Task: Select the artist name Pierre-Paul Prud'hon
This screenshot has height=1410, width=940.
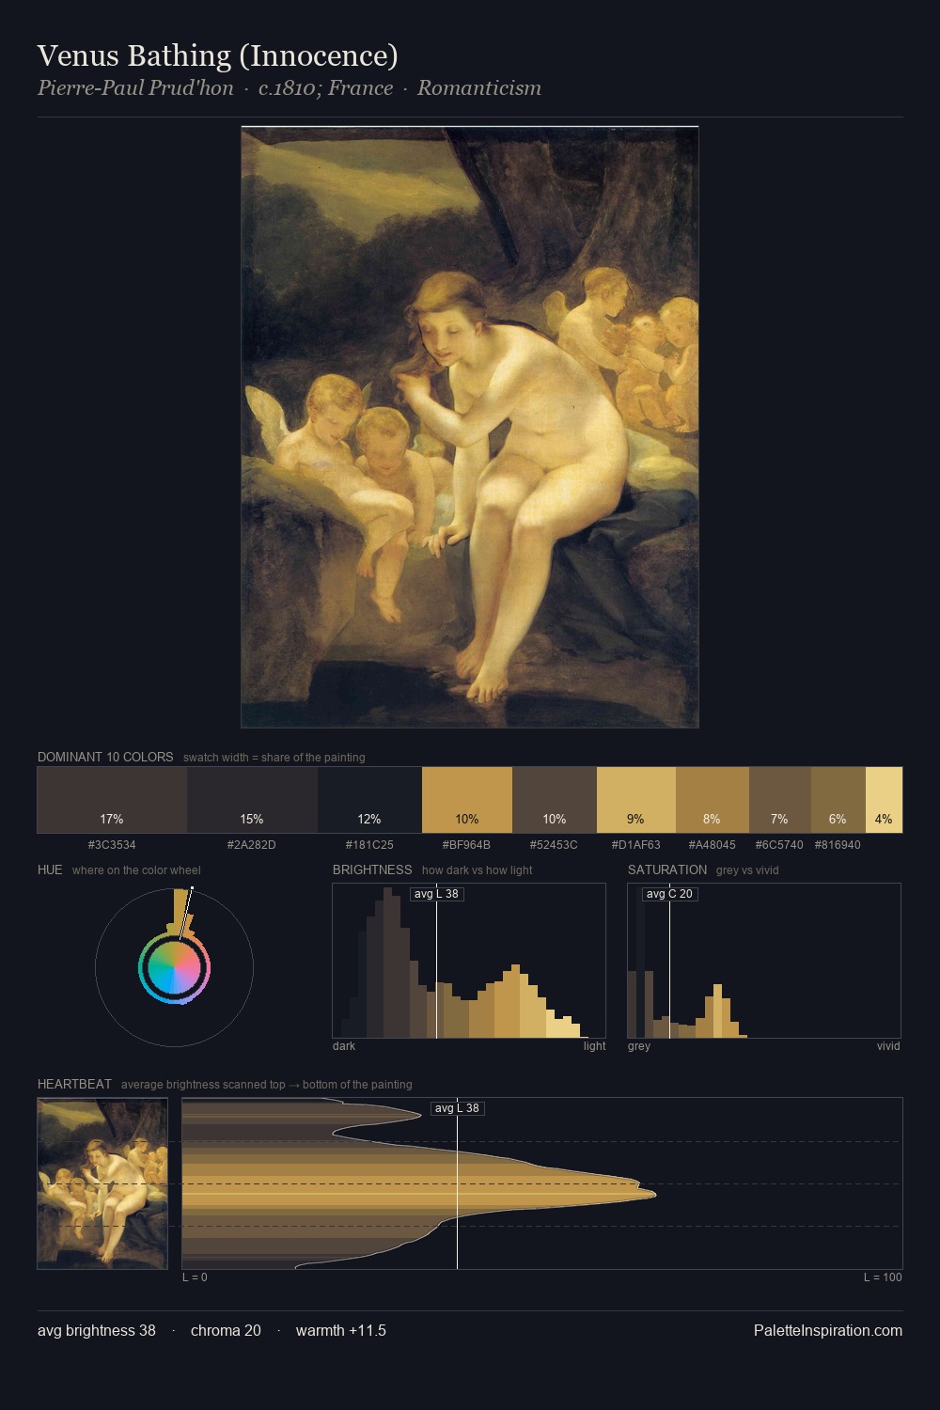Action: 135,88
